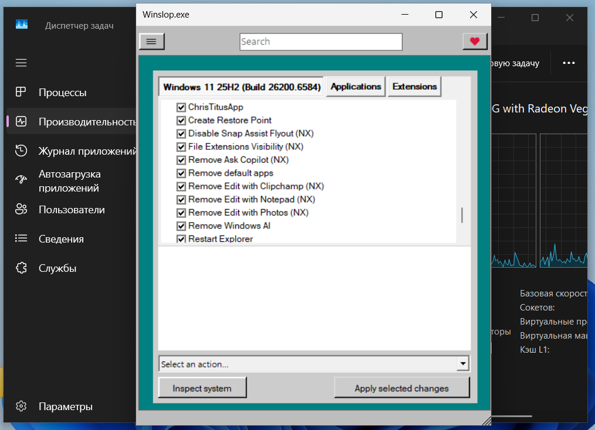Maximize the Winslop.exe window
Viewport: 595px width, 430px height.
439,15
